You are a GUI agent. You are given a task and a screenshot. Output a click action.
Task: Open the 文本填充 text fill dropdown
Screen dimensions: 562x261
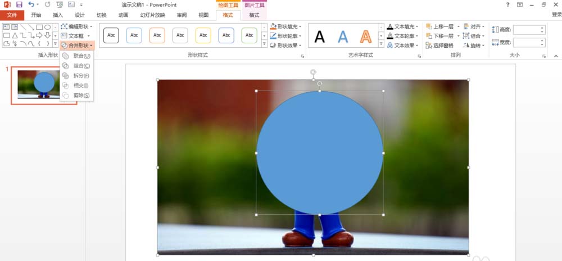coord(403,26)
